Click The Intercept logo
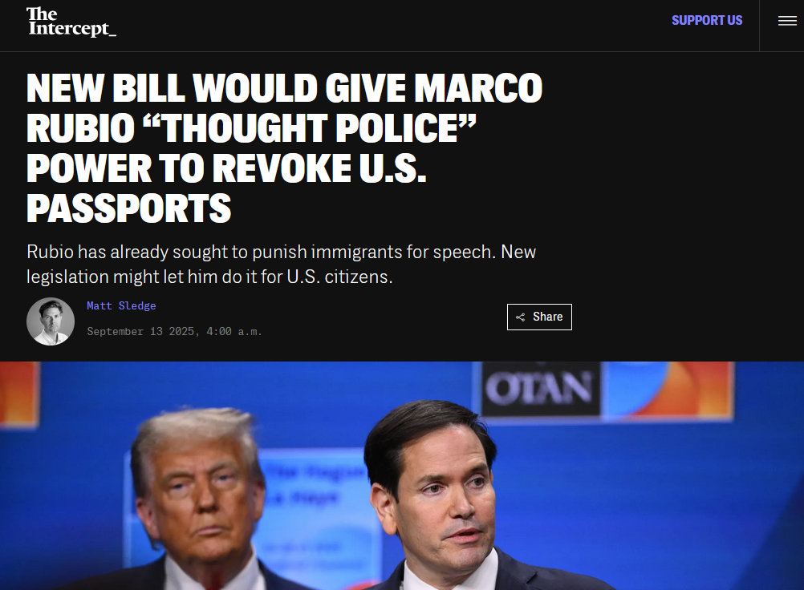The width and height of the screenshot is (804, 590). [71, 22]
